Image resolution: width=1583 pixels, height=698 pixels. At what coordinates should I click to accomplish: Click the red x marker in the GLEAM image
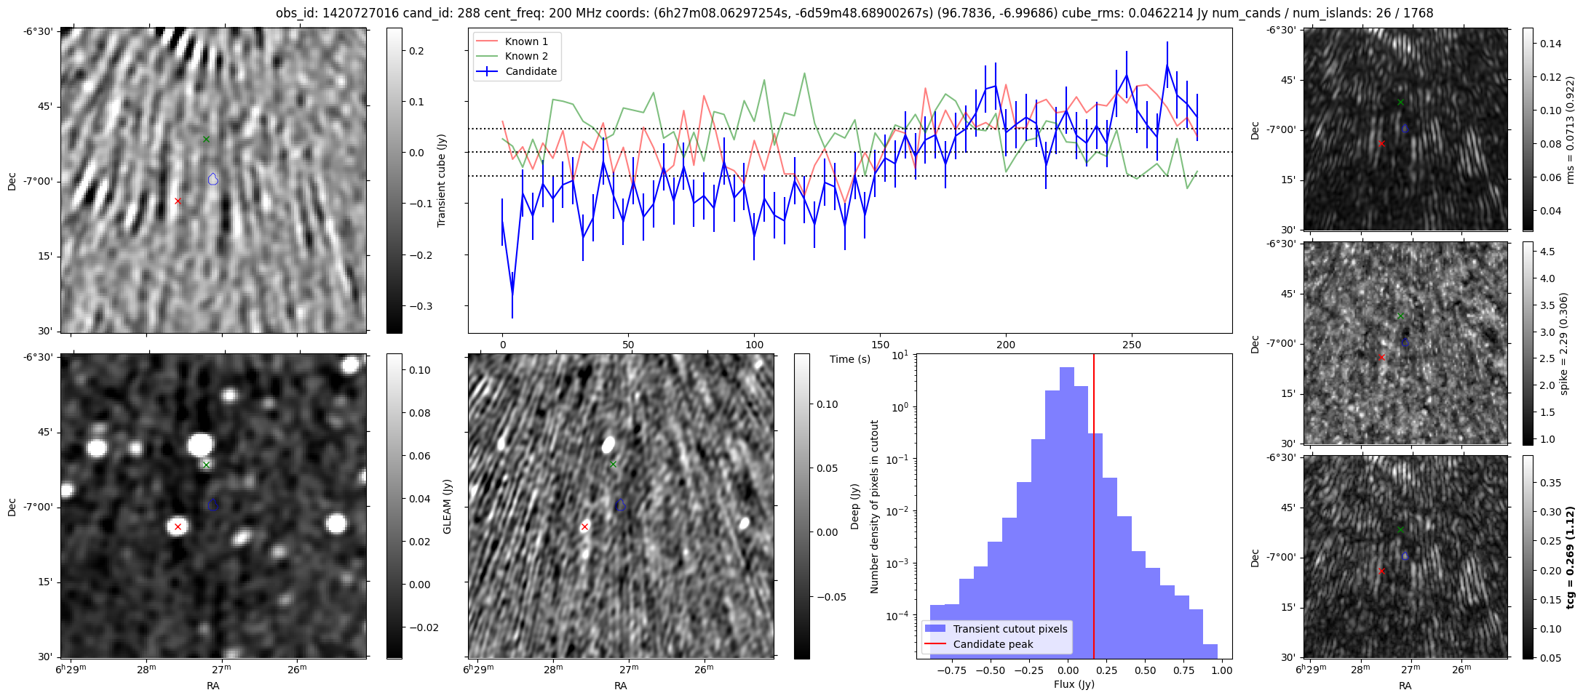tap(178, 526)
